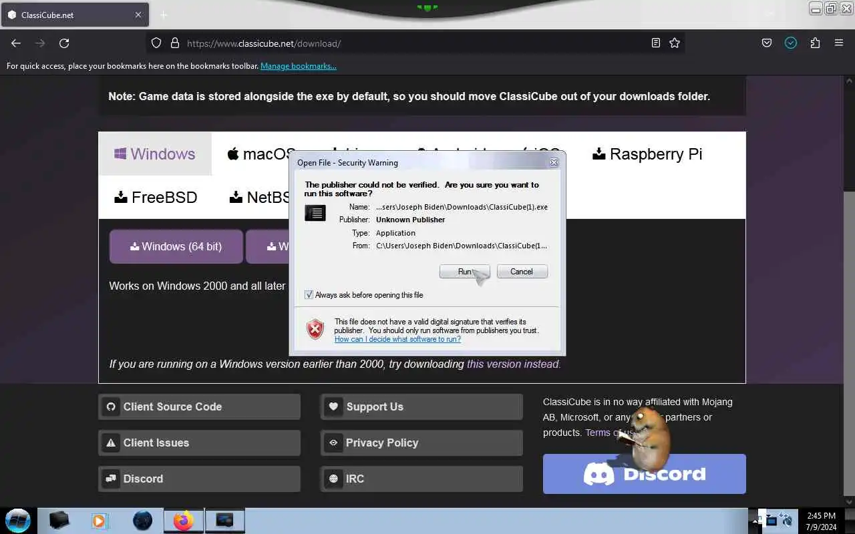855x534 pixels.
Task: Open the small Discord link button
Action: [x=199, y=479]
